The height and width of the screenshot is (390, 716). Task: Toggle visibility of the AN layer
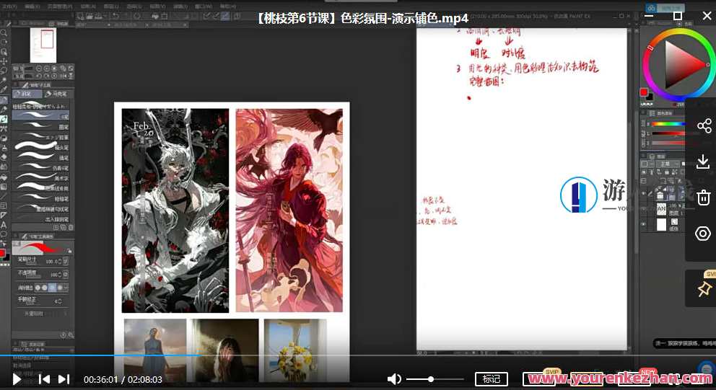[644, 209]
